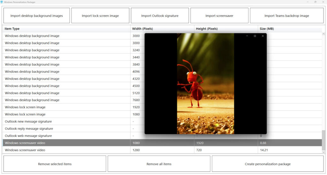The image size is (327, 175).
Task: Close the main Packager window
Action: [x=323, y=2]
